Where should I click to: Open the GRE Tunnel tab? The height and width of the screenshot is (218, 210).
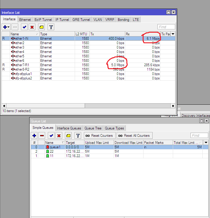pyautogui.click(x=81, y=20)
